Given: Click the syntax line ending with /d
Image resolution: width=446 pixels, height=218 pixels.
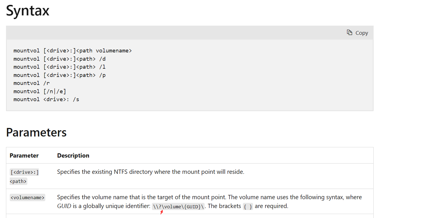Looking at the screenshot, I should tap(59, 59).
